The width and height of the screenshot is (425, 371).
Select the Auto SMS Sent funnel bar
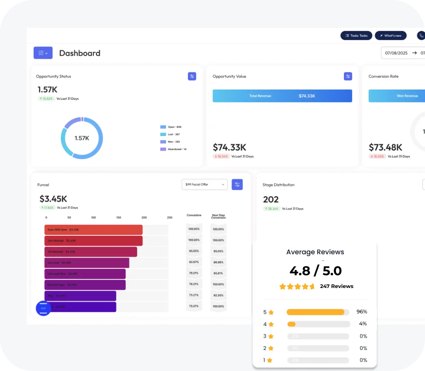(93, 230)
